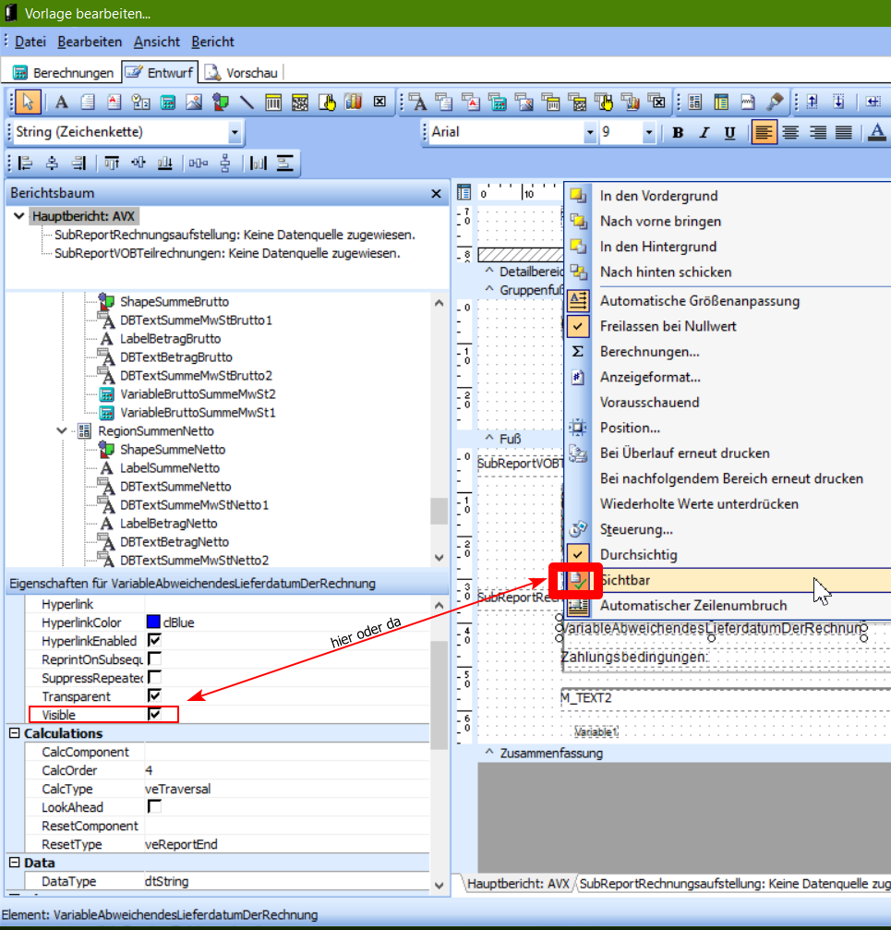
Task: Open the Arial font name dropdown
Action: tap(589, 132)
